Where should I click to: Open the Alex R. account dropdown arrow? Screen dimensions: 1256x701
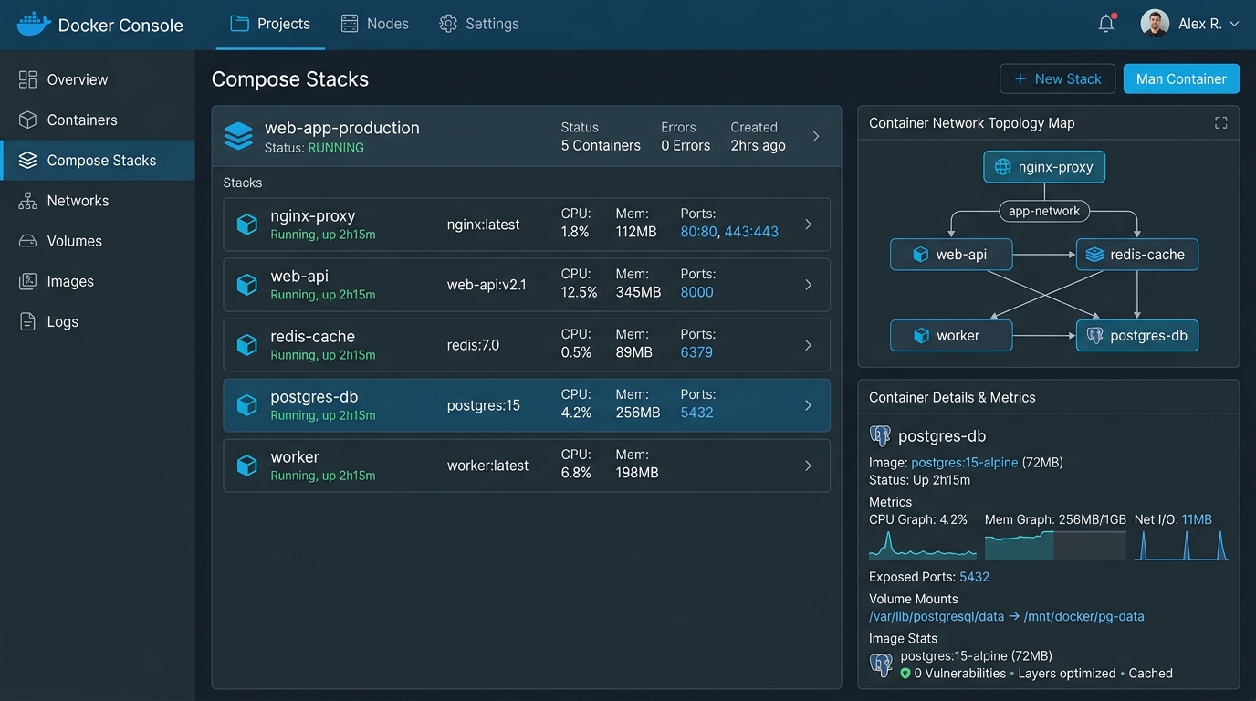pos(1234,25)
